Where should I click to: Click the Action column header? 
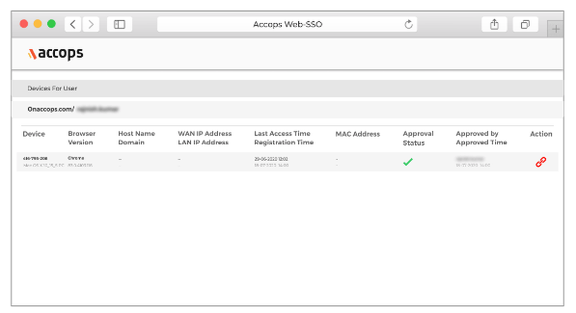pyautogui.click(x=541, y=134)
